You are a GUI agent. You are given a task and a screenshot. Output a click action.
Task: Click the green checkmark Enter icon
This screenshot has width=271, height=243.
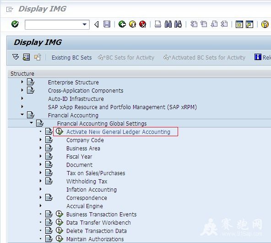coord(15,24)
